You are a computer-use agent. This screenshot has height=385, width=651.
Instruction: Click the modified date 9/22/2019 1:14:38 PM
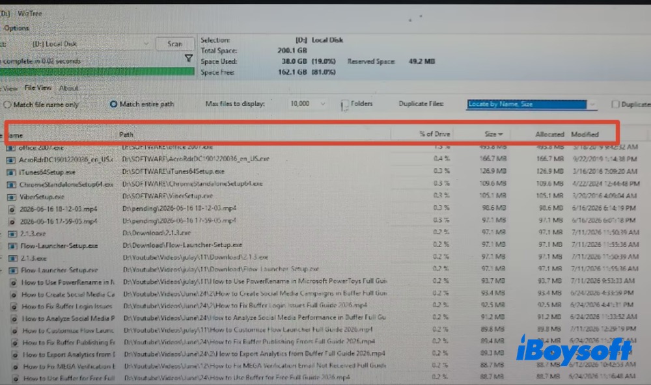[605, 159]
